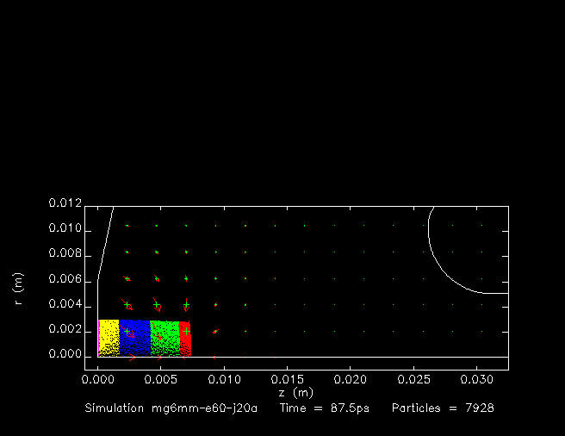Click the green particle region in the plot
Image resolution: width=565 pixels, height=436 pixels.
tap(165, 338)
